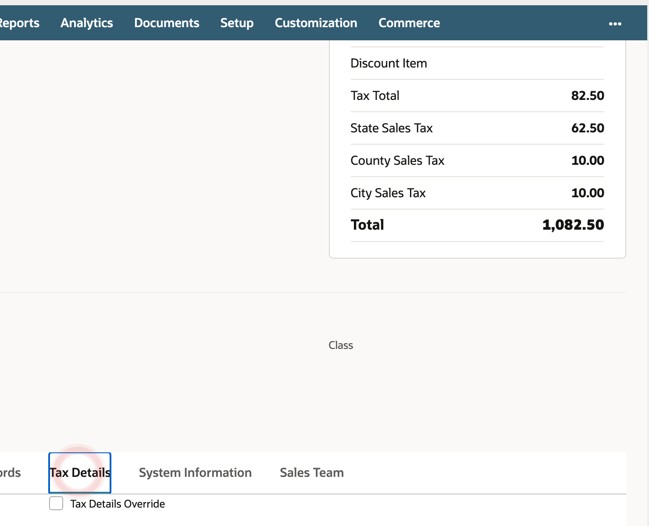Click the City Sales Tax label
Screen dimensions: 649x526
click(x=388, y=193)
